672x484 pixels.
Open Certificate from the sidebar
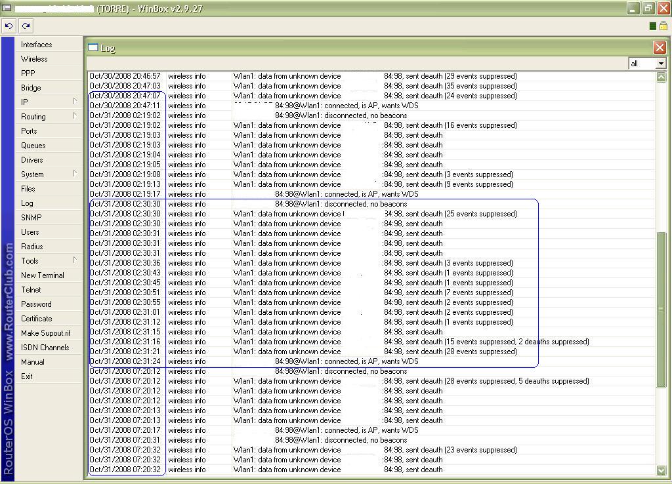tap(49, 319)
